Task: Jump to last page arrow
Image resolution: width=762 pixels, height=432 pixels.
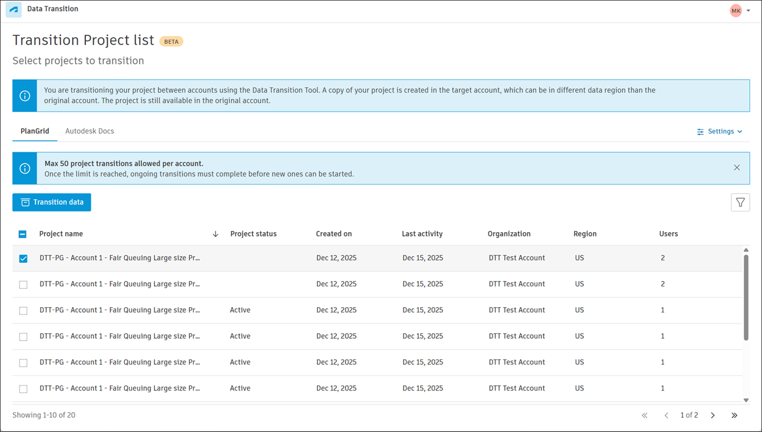Action: 734,416
